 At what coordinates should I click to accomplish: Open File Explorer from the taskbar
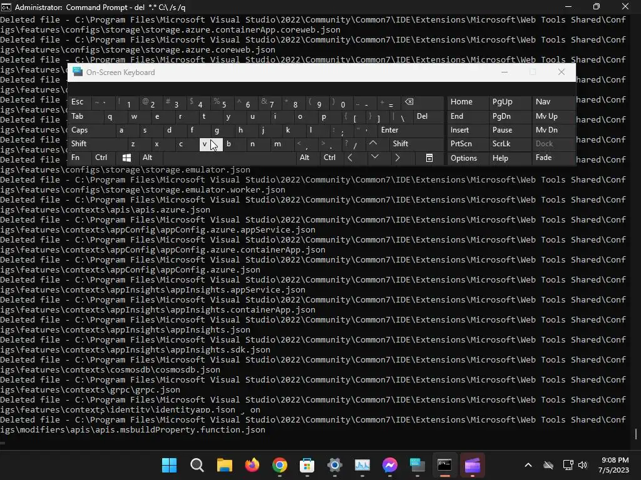[x=225, y=465]
